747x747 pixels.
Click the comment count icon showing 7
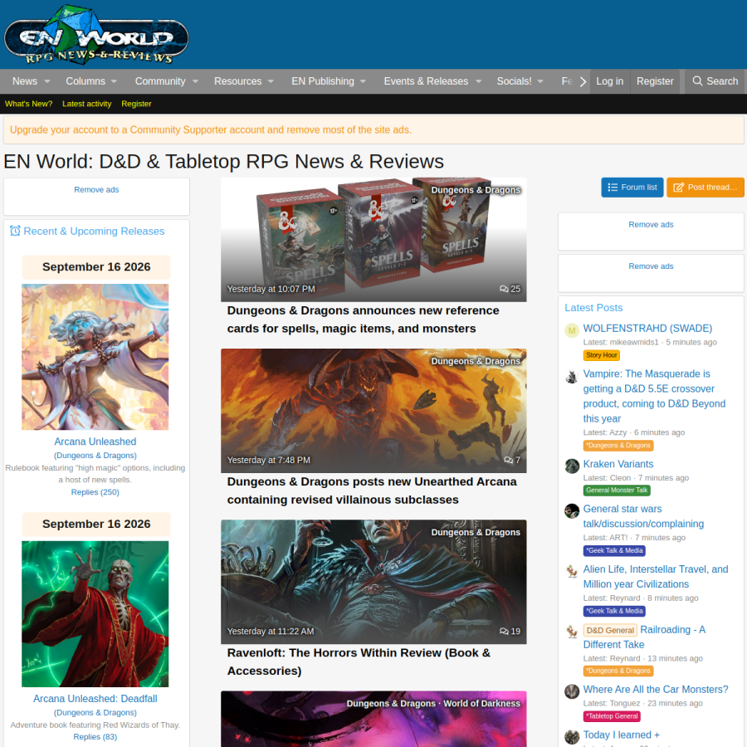[508, 460]
